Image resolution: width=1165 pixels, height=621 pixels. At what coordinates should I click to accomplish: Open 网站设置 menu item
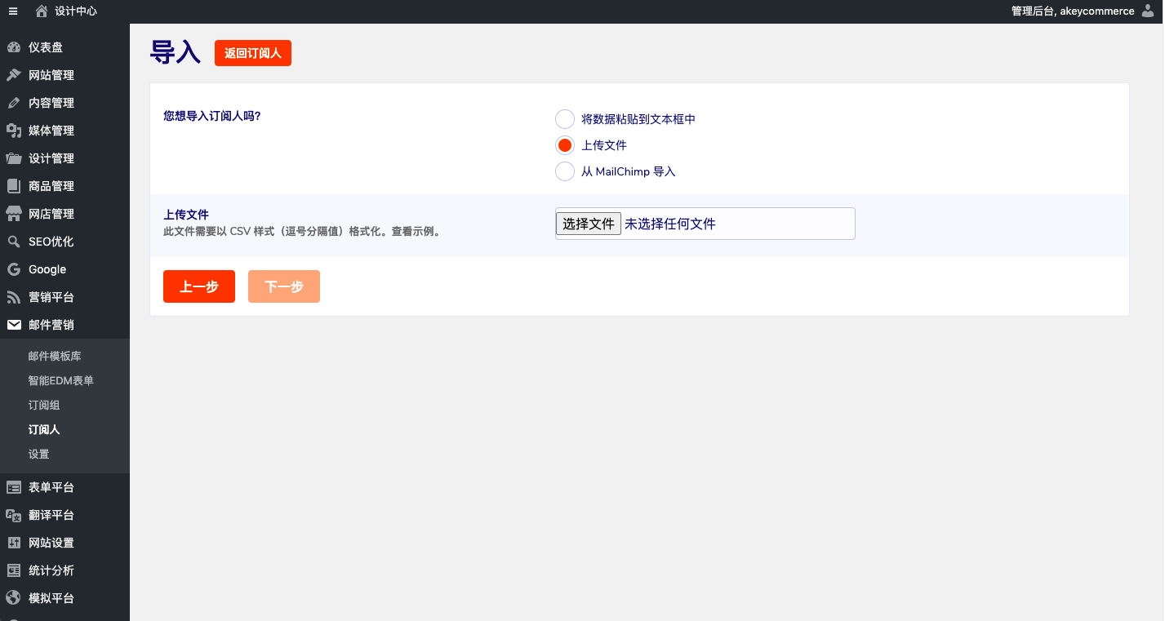coord(64,543)
